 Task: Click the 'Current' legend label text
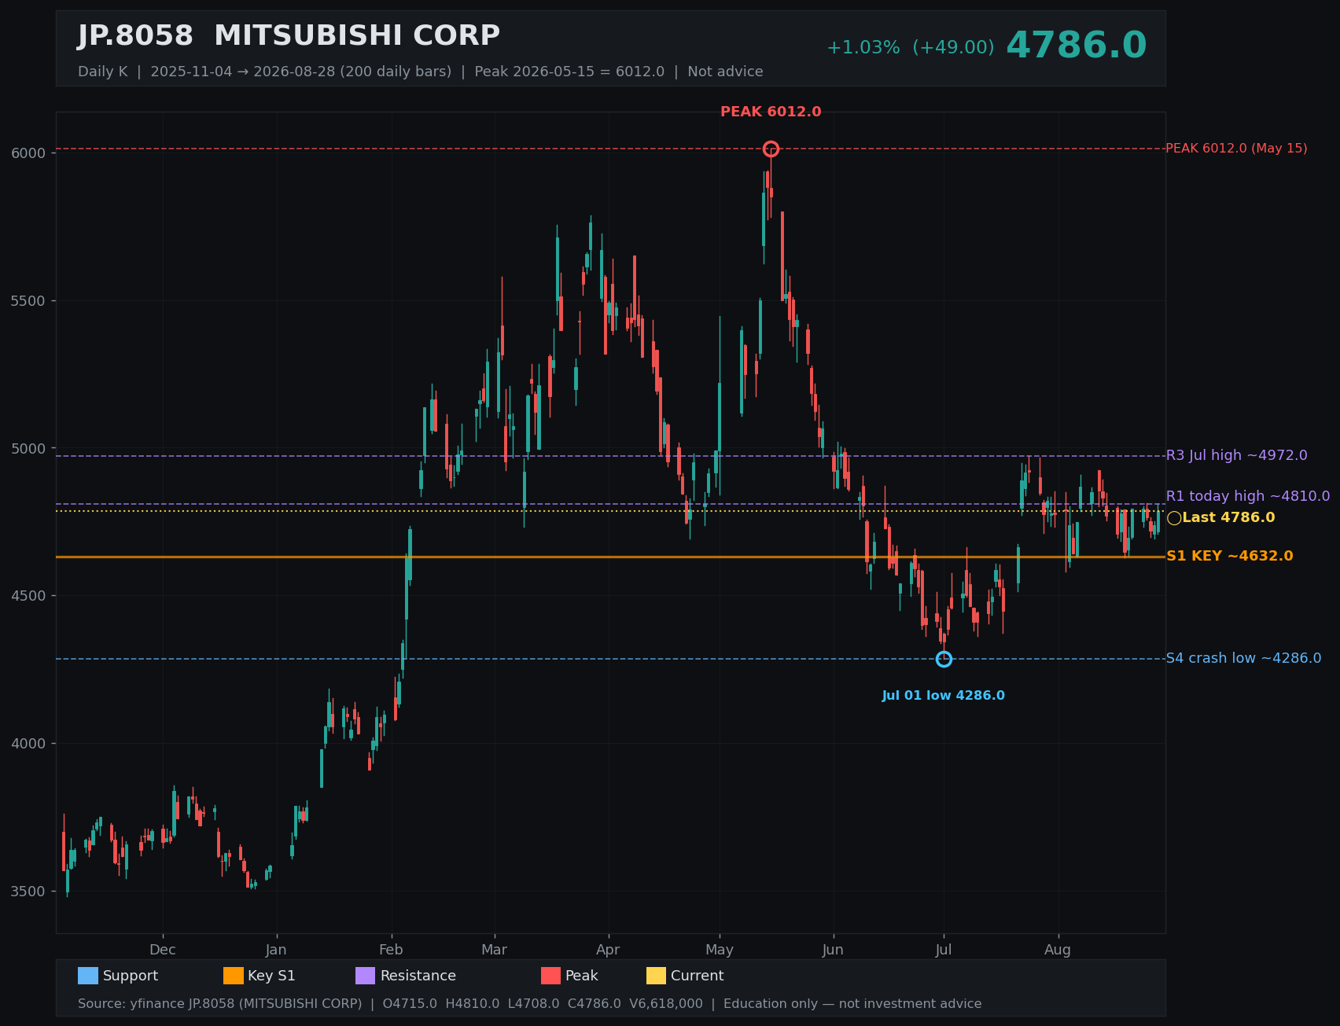click(x=697, y=976)
